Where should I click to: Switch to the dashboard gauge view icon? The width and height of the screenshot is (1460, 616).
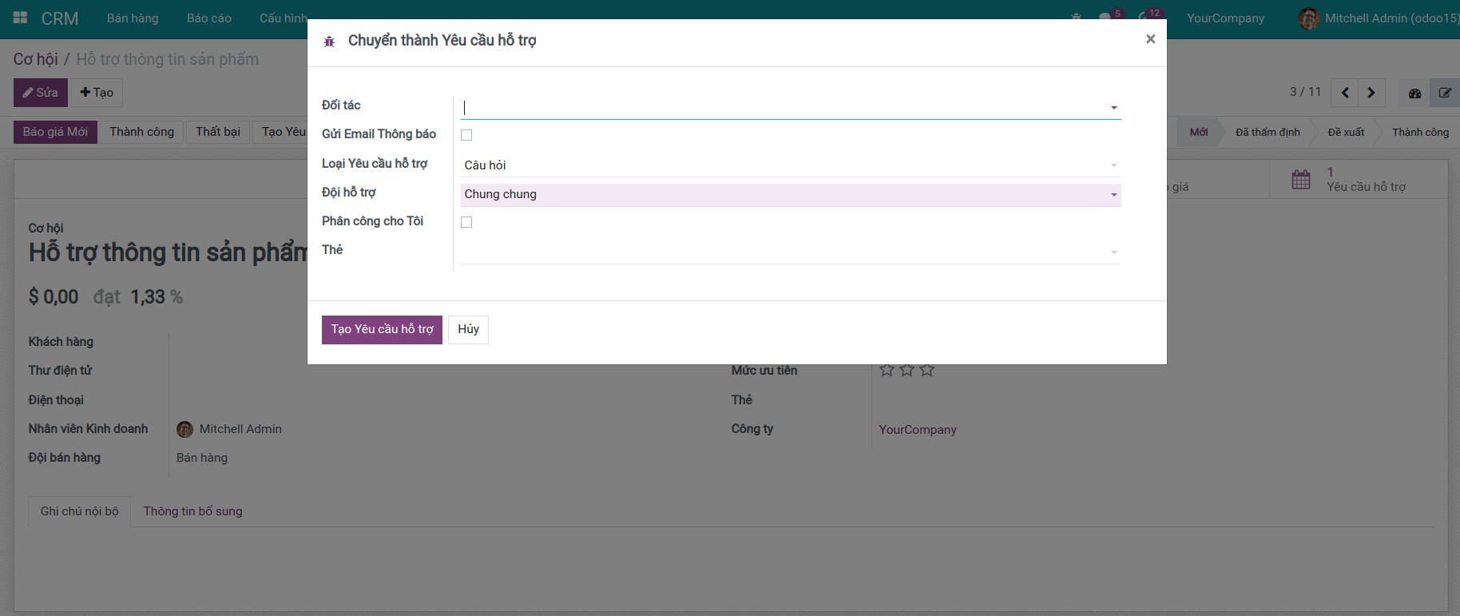[x=1414, y=93]
